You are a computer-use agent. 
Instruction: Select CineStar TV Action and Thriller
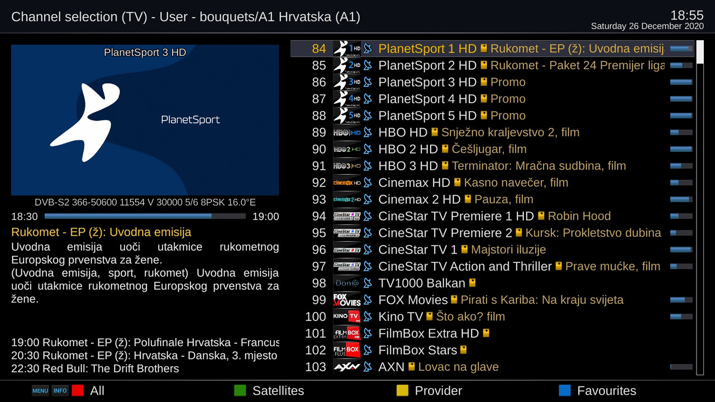click(x=492, y=266)
